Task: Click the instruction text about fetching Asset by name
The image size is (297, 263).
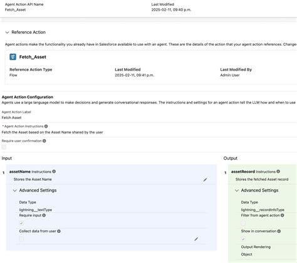Action: tap(52, 132)
